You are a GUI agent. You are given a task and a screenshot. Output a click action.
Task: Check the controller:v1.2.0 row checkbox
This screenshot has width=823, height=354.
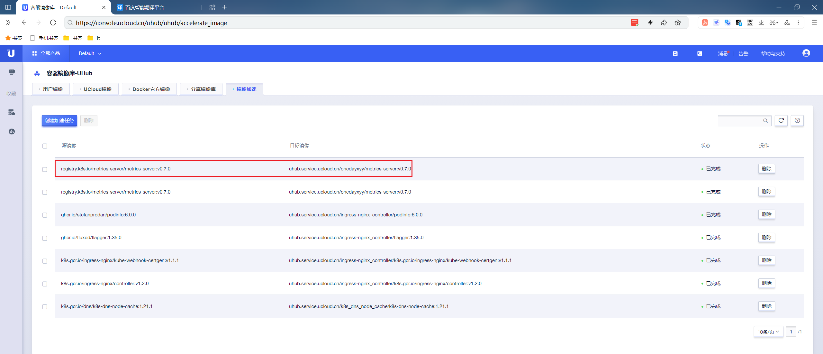[x=45, y=284]
